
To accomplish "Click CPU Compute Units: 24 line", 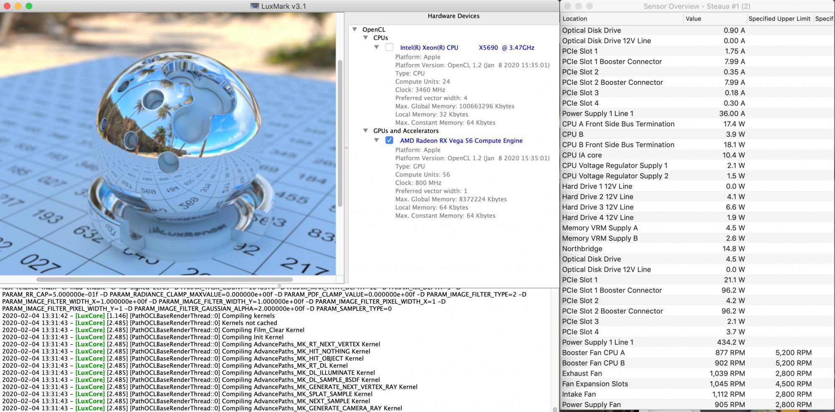I will click(x=423, y=81).
